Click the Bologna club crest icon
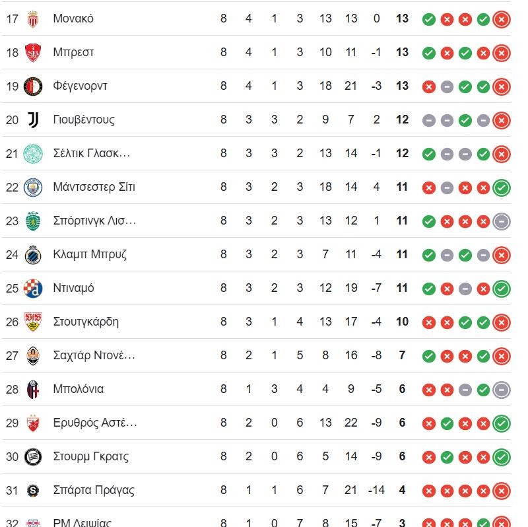The height and width of the screenshot is (527, 528). coord(33,390)
